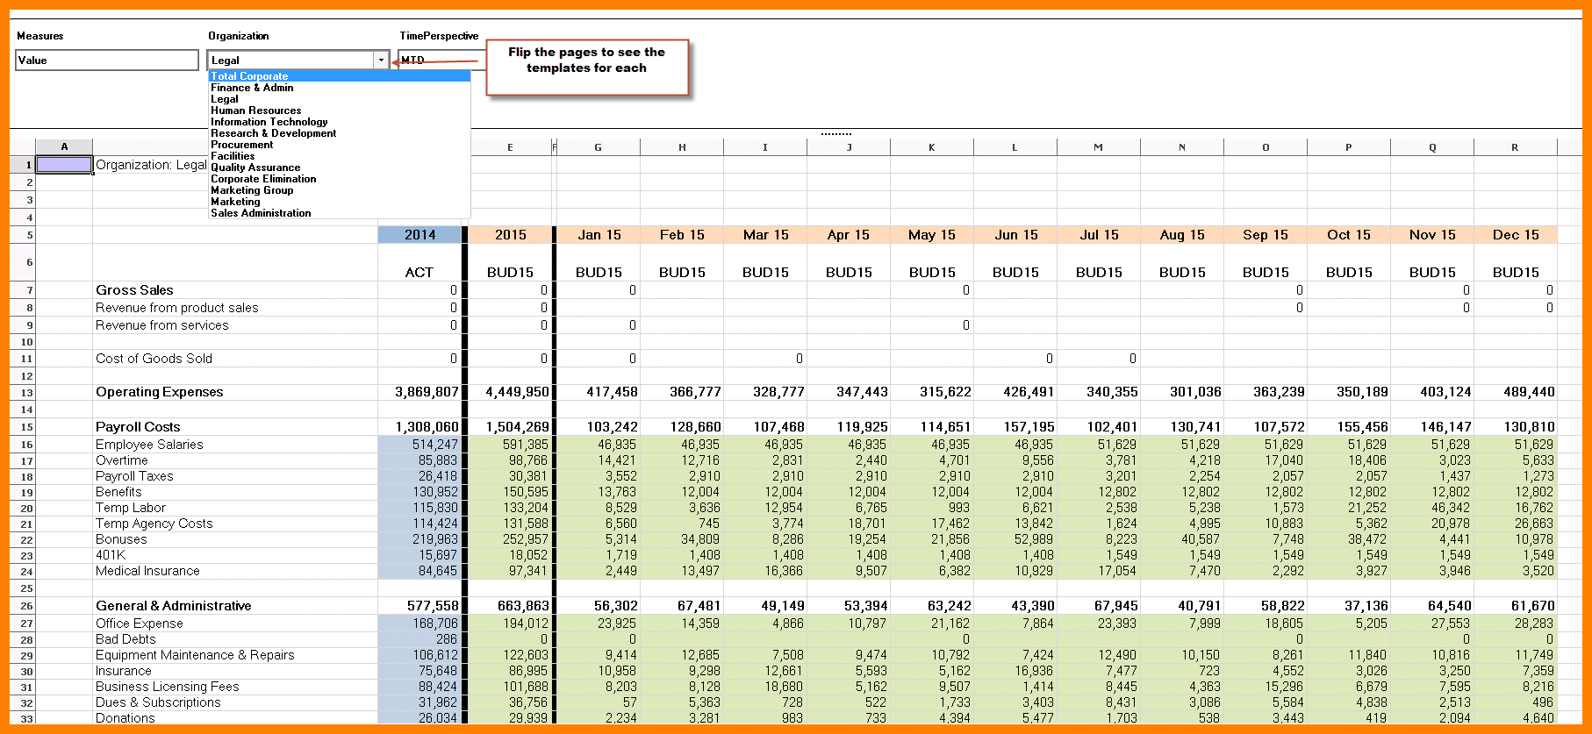Choose Finance & Admin in dropdown
The height and width of the screenshot is (734, 1592).
(x=252, y=88)
